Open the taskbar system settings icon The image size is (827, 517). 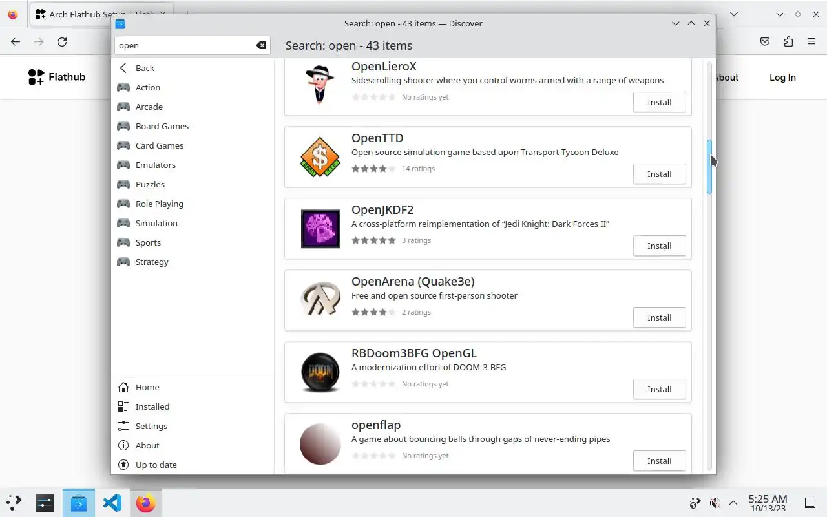[45, 503]
